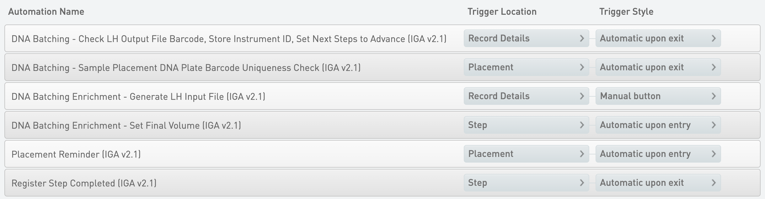
Task: Open Trigger Location for Set Final Volume automation
Action: click(x=526, y=125)
